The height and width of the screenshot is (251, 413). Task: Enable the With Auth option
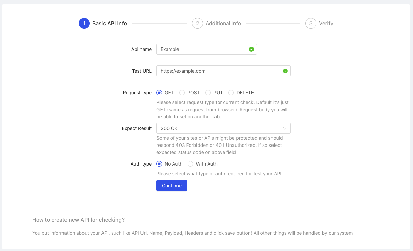(x=190, y=164)
